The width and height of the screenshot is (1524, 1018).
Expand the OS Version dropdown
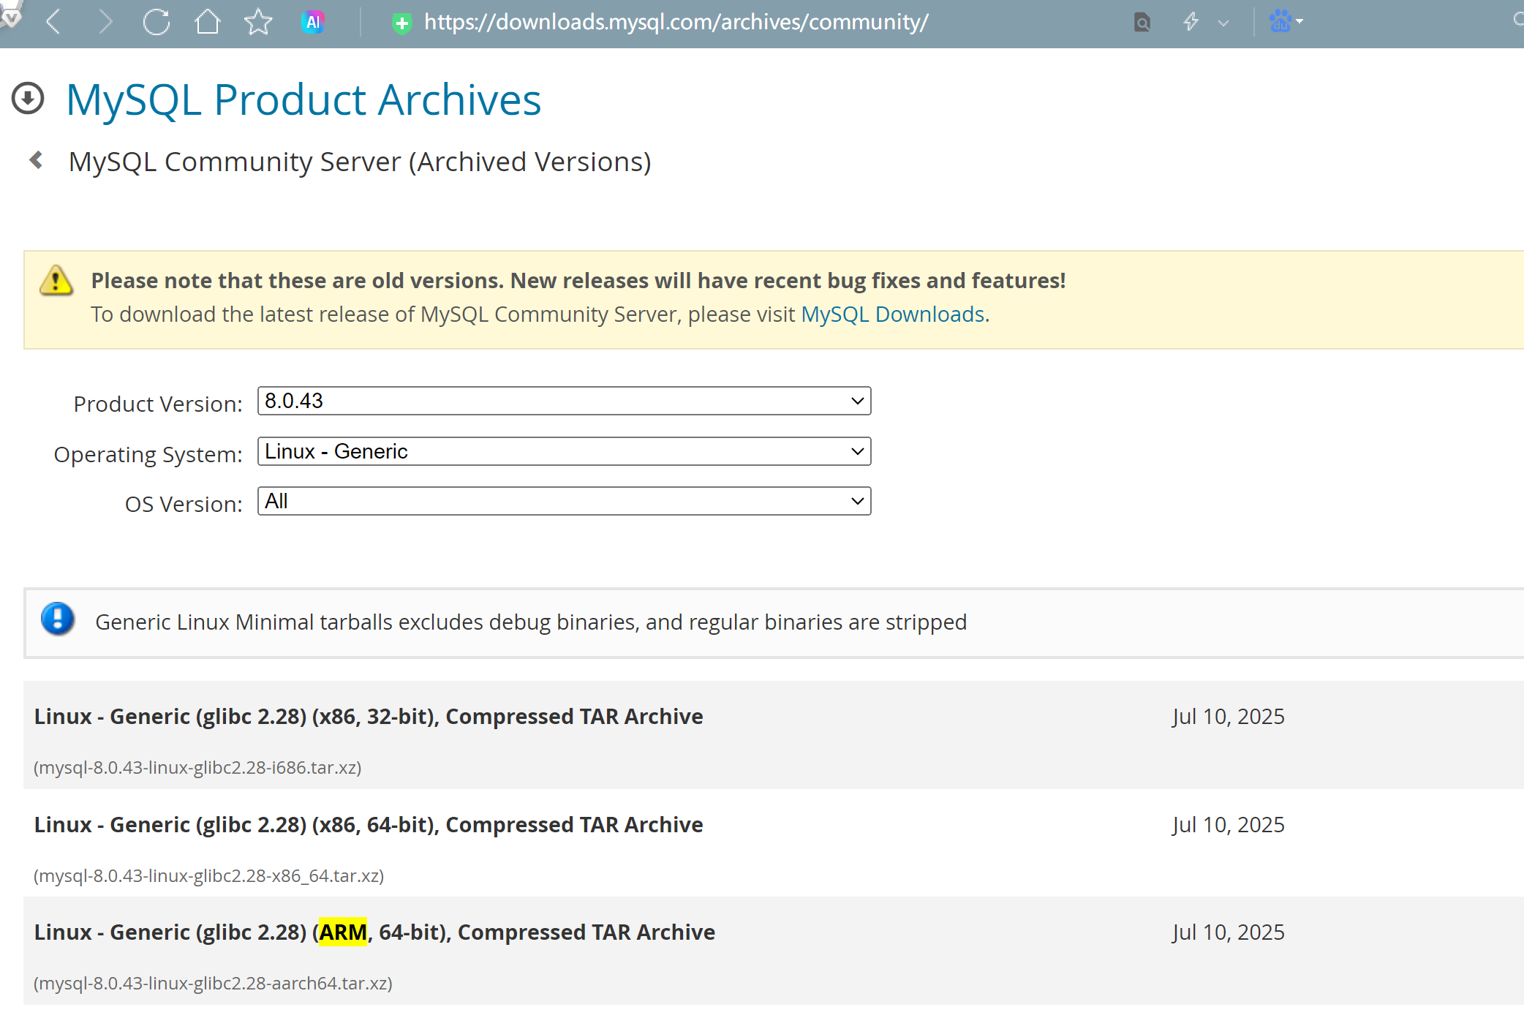click(x=564, y=501)
